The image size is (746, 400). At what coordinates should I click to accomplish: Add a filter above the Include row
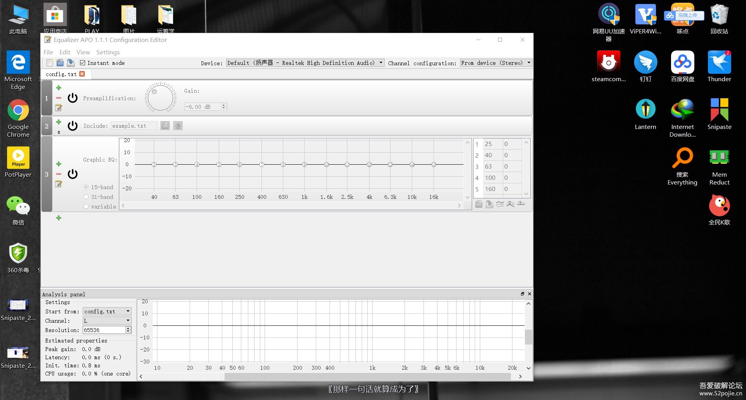pyautogui.click(x=59, y=122)
